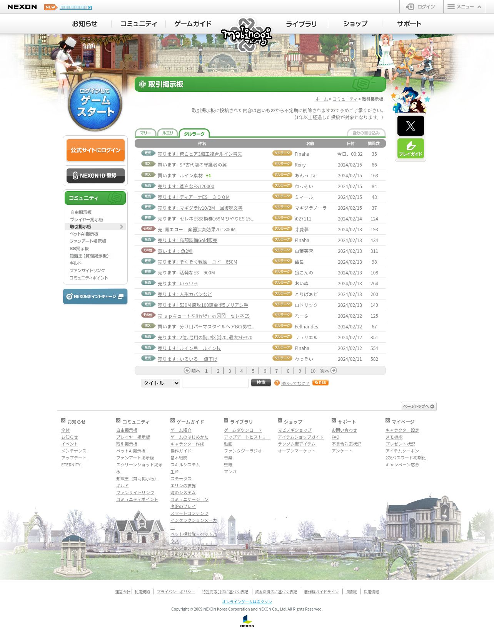The height and width of the screenshot is (631, 494).
Task: Click the question mark icon beside RSSってなに
Action: [x=277, y=383]
